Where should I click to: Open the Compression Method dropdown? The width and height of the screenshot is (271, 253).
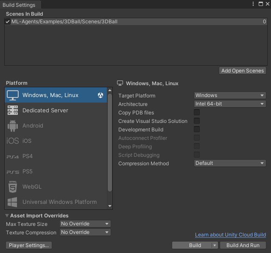[230, 163]
